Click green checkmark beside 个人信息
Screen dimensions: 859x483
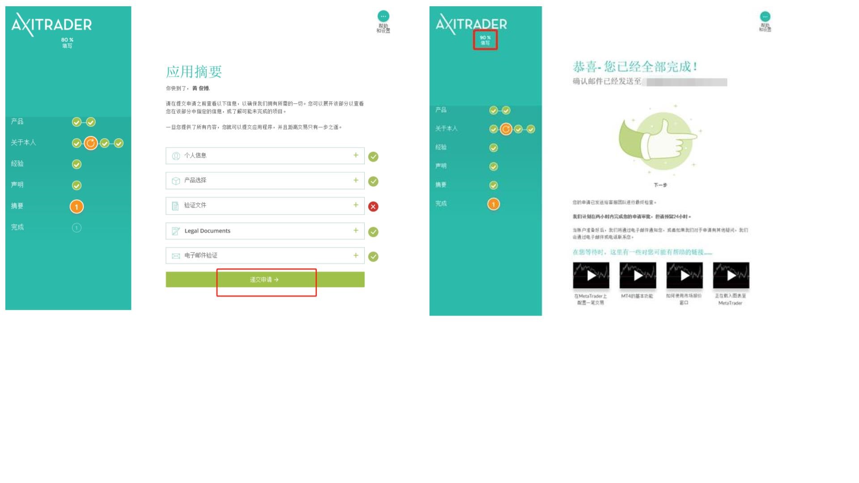pos(373,157)
